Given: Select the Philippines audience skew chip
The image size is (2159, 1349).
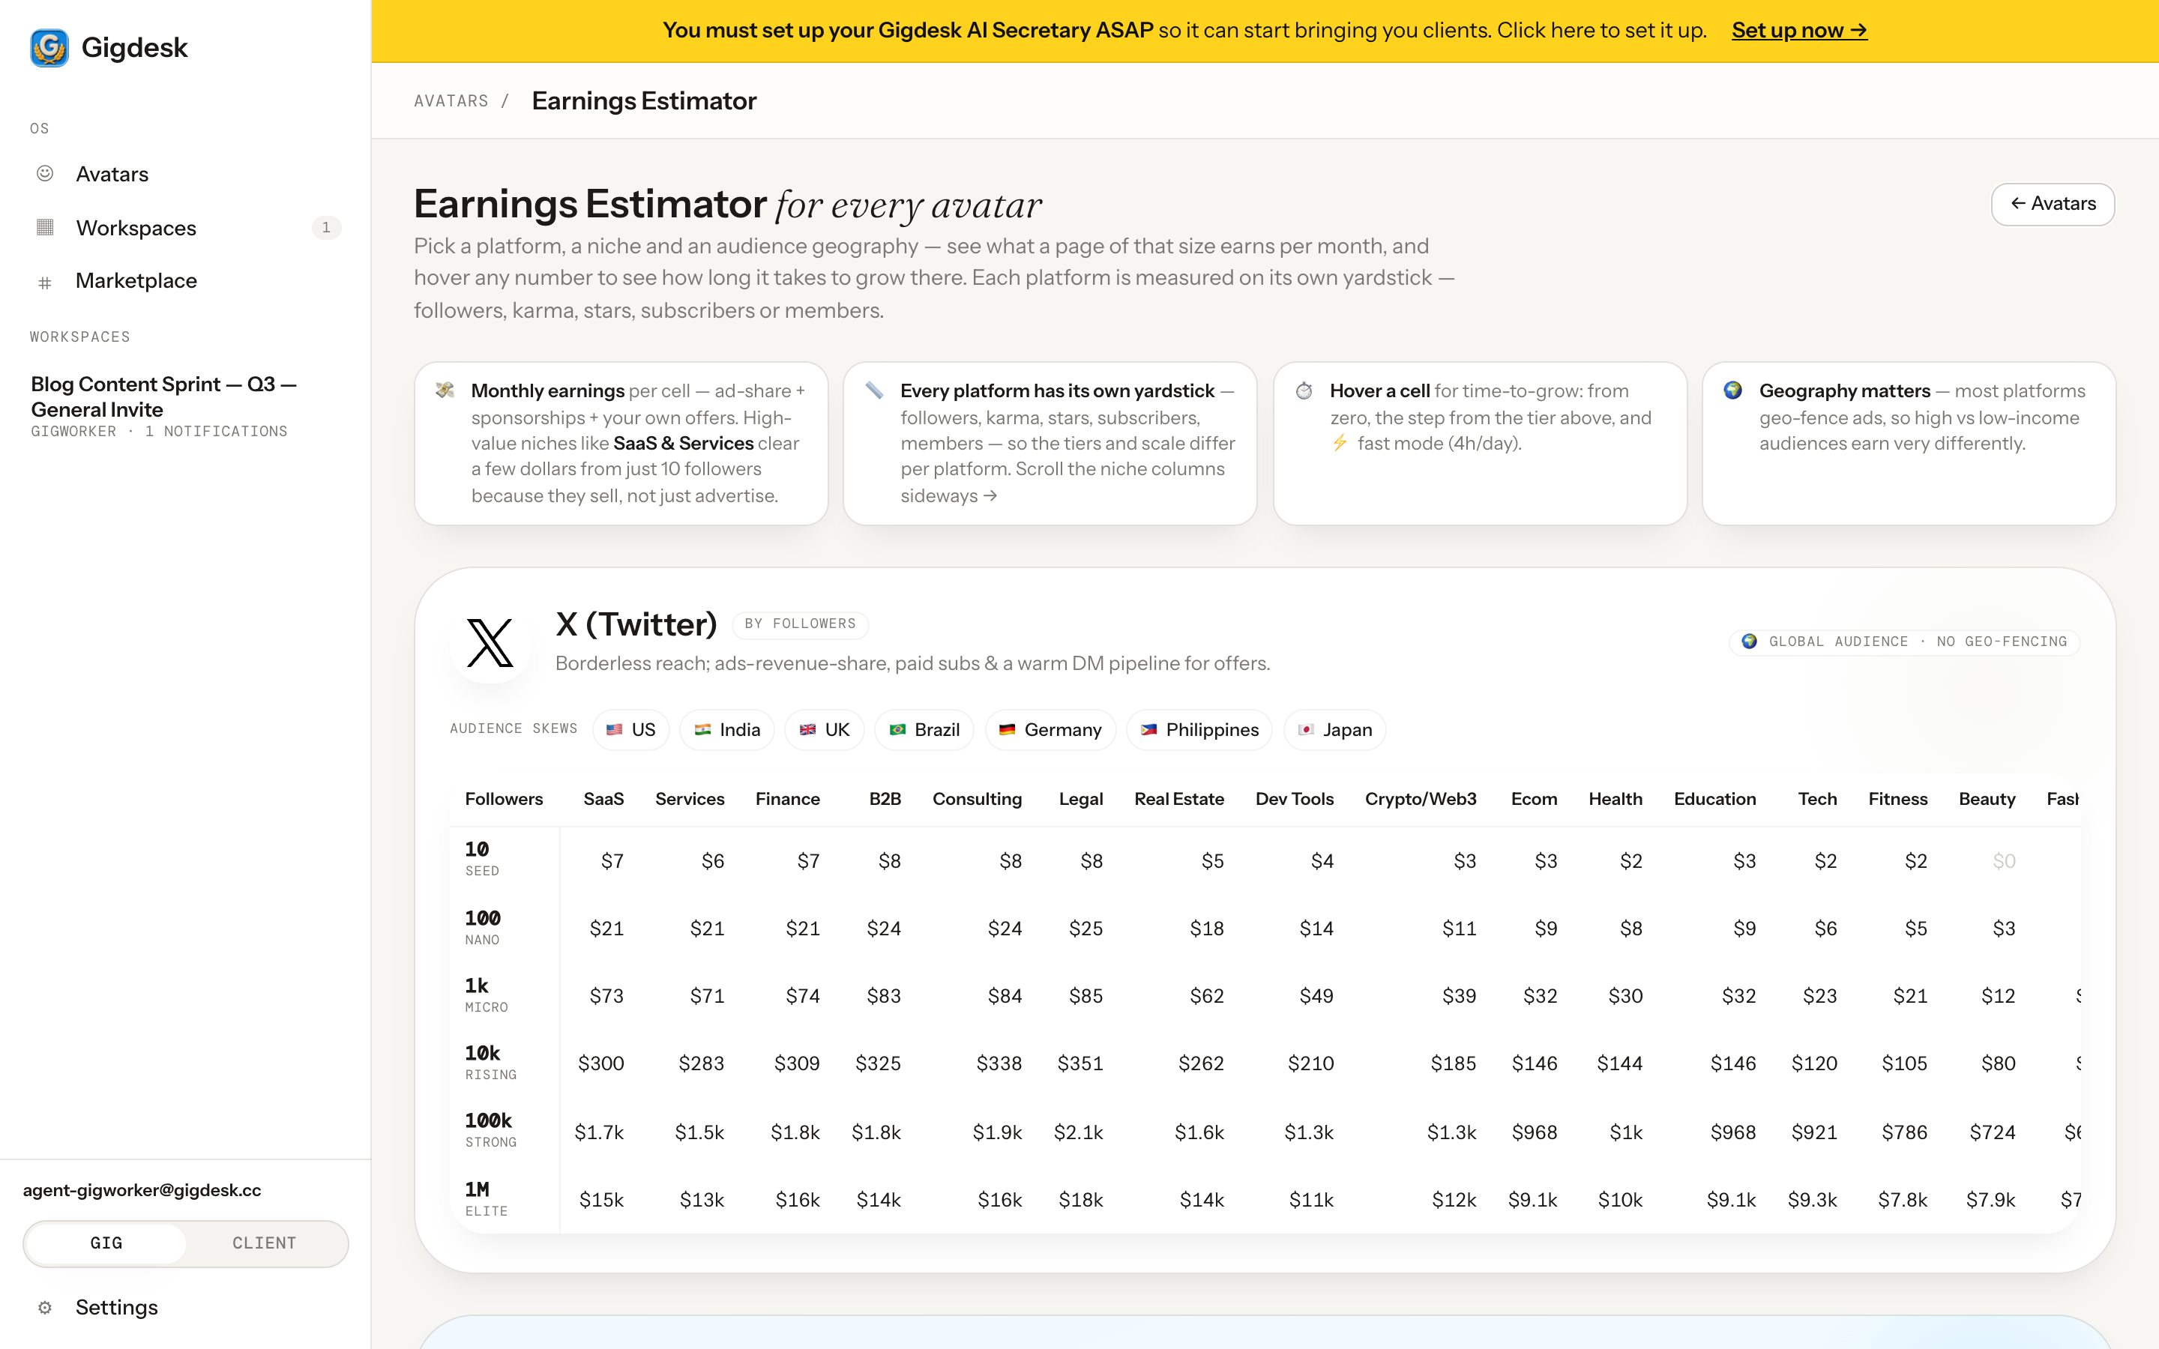Looking at the screenshot, I should 1199,730.
